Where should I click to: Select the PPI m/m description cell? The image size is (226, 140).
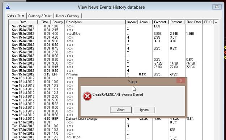pyautogui.click(x=72, y=74)
